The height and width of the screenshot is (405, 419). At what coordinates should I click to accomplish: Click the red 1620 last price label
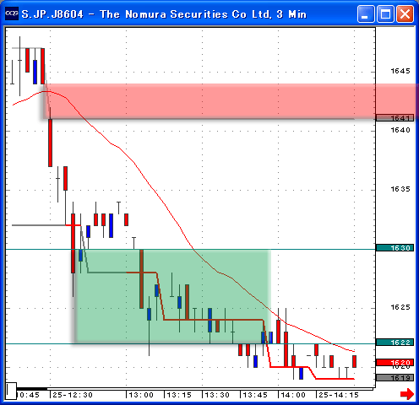[x=395, y=363]
